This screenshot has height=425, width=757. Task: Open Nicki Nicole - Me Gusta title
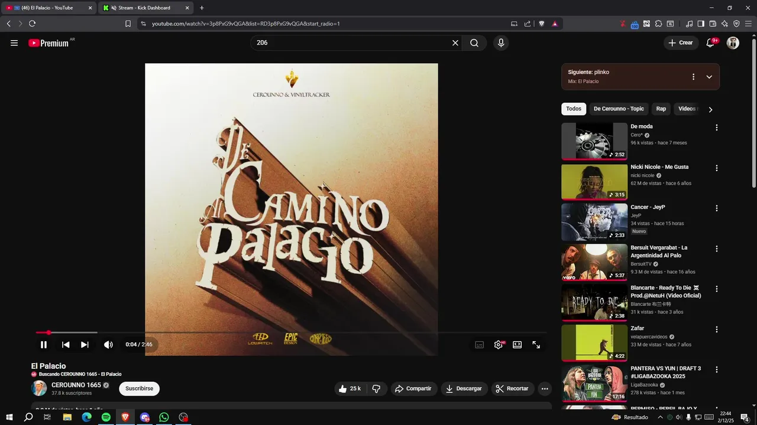pos(659,167)
